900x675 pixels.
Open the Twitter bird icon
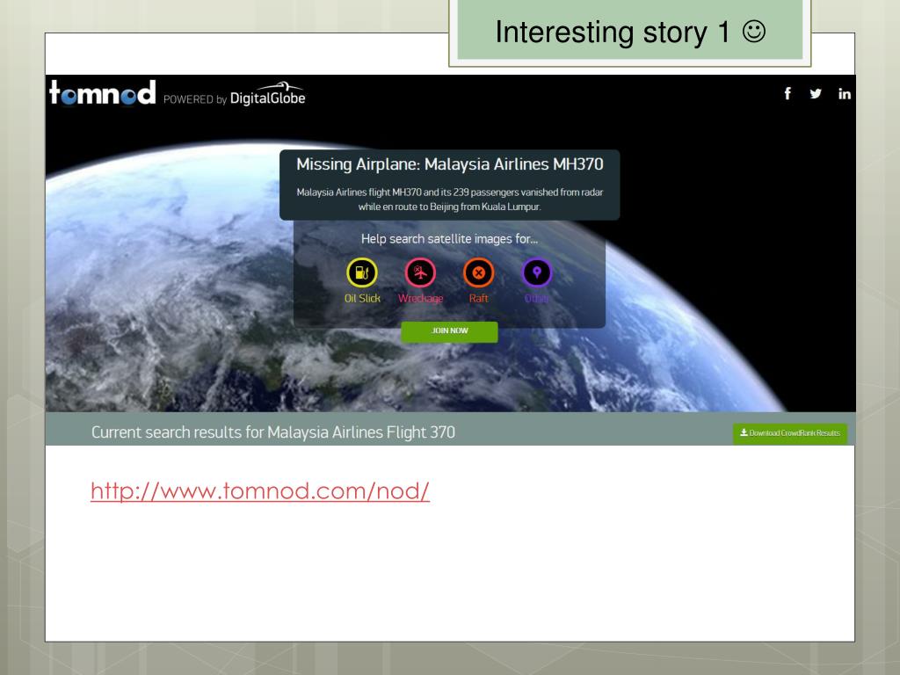point(816,93)
